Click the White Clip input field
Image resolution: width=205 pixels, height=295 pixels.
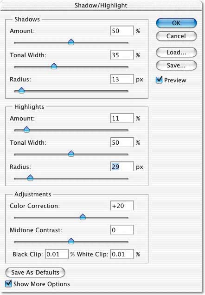122,254
